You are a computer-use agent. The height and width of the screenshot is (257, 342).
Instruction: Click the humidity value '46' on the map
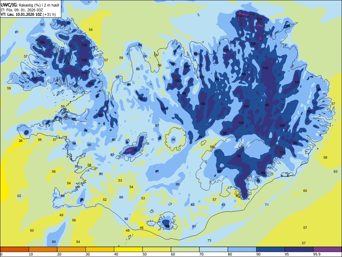click(142, 228)
